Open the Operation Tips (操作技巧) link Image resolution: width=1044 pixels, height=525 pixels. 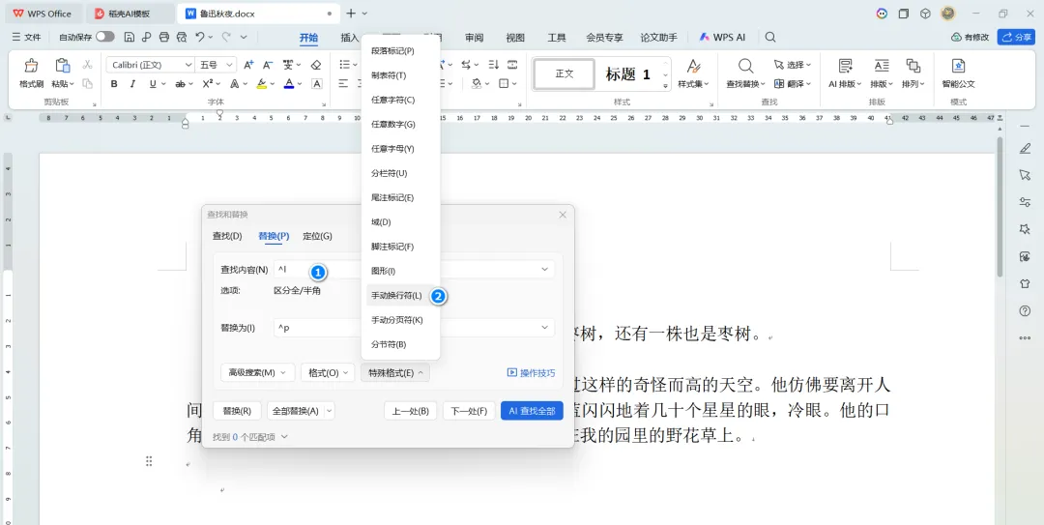(x=532, y=372)
